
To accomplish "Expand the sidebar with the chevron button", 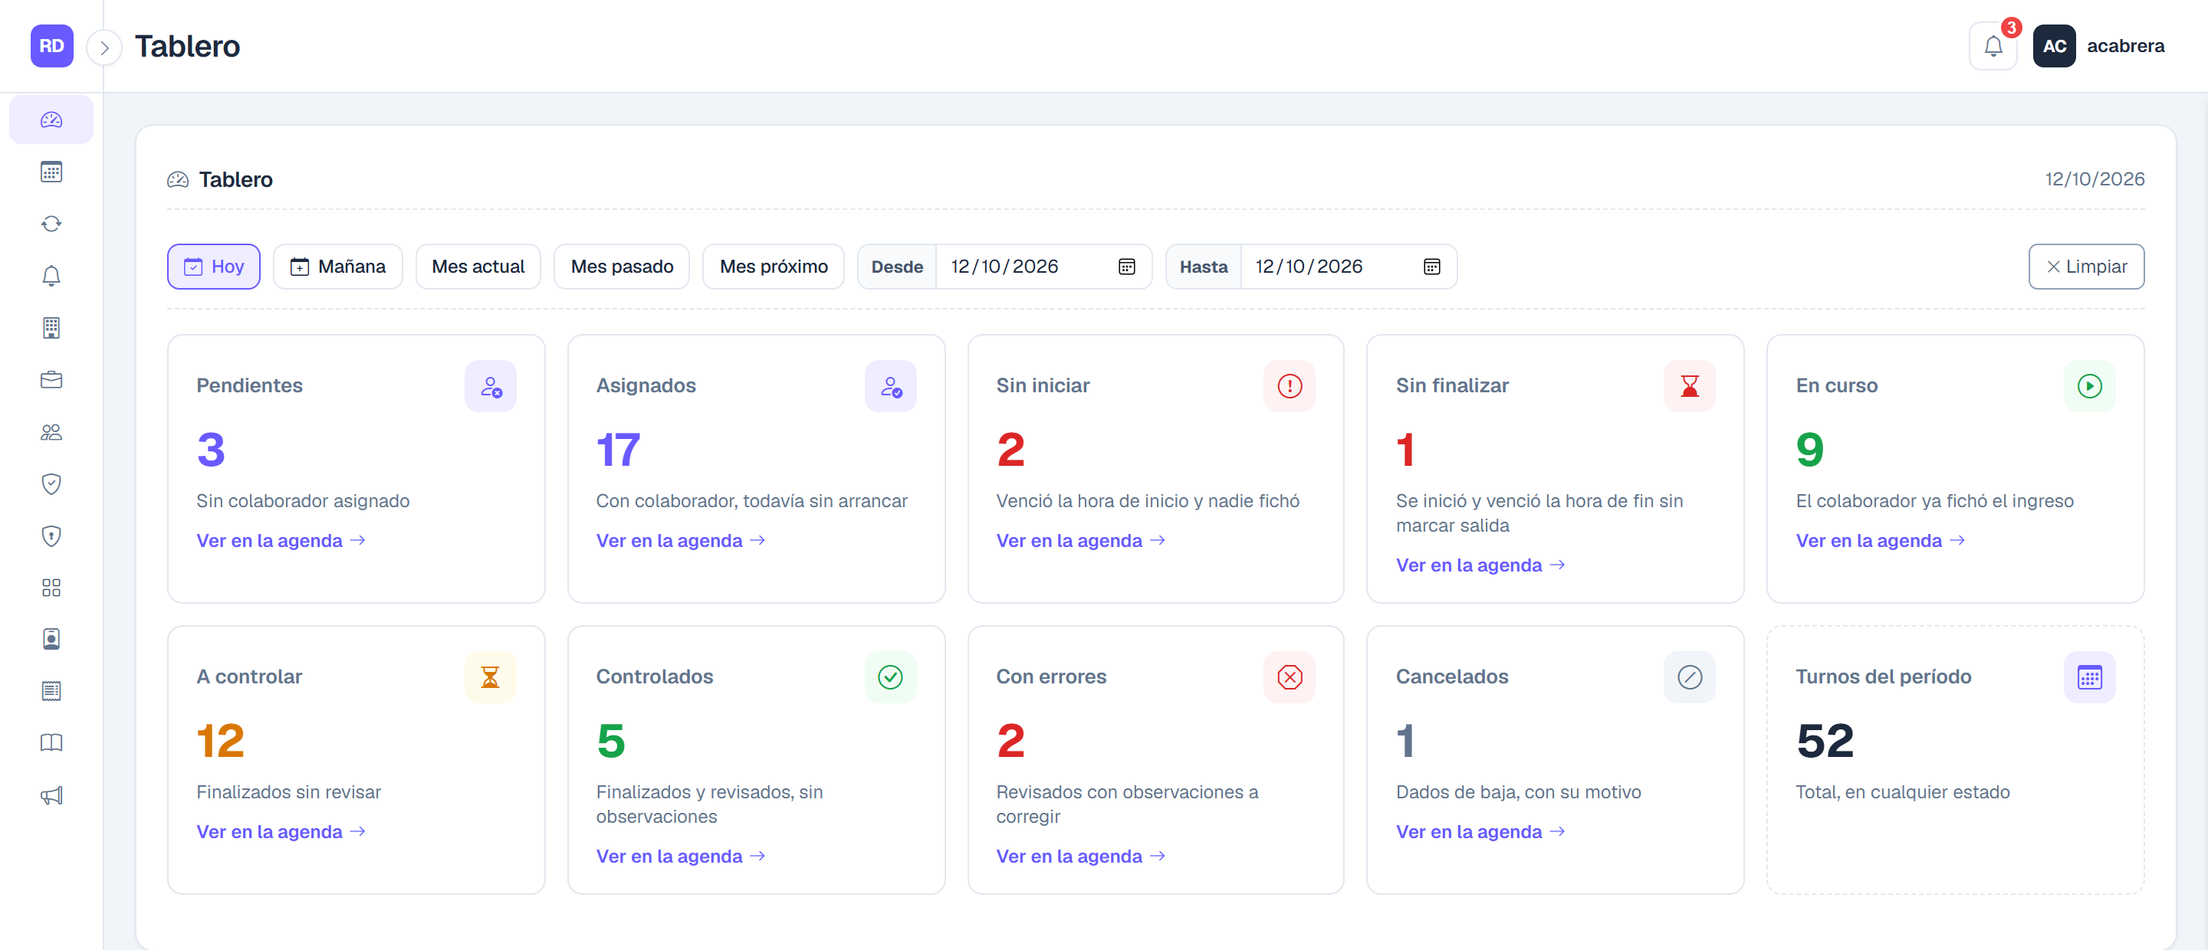I will coord(103,47).
